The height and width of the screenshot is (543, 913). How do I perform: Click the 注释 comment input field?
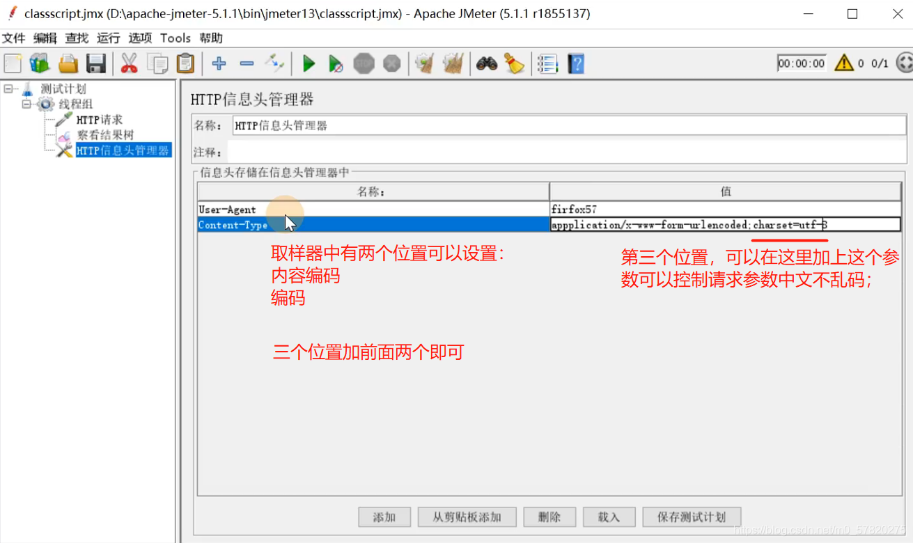pyautogui.click(x=567, y=152)
